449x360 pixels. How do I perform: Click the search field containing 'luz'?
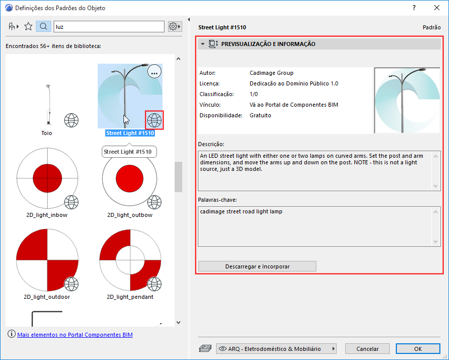pyautogui.click(x=109, y=27)
